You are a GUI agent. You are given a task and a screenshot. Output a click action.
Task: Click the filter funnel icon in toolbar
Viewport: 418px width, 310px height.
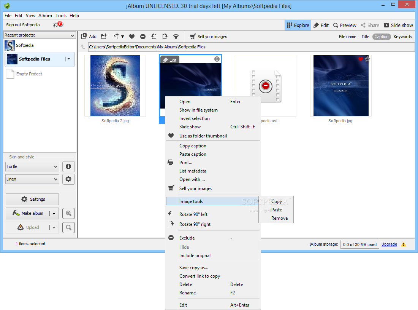click(x=176, y=37)
